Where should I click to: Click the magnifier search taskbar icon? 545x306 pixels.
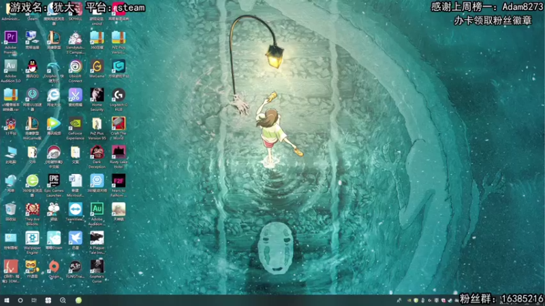63,301
